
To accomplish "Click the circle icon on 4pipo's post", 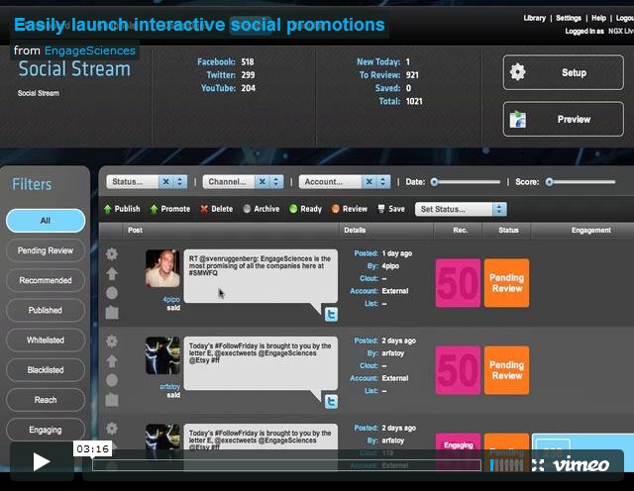I will pyautogui.click(x=112, y=293).
